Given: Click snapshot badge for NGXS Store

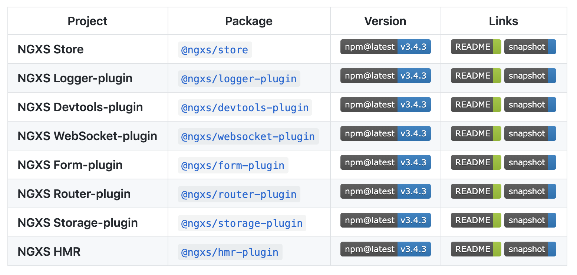Looking at the screenshot, I should pos(530,47).
